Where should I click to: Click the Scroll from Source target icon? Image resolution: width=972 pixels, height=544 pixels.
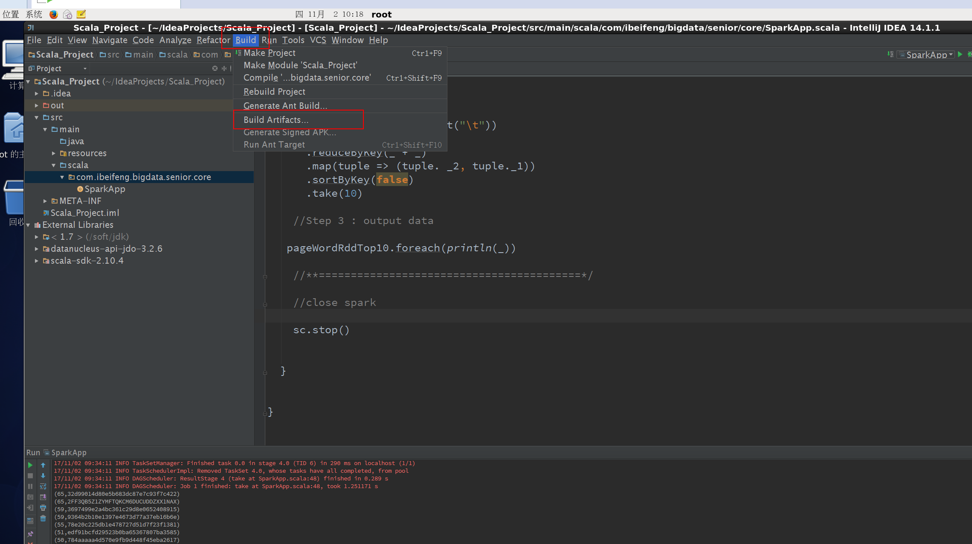coord(215,68)
